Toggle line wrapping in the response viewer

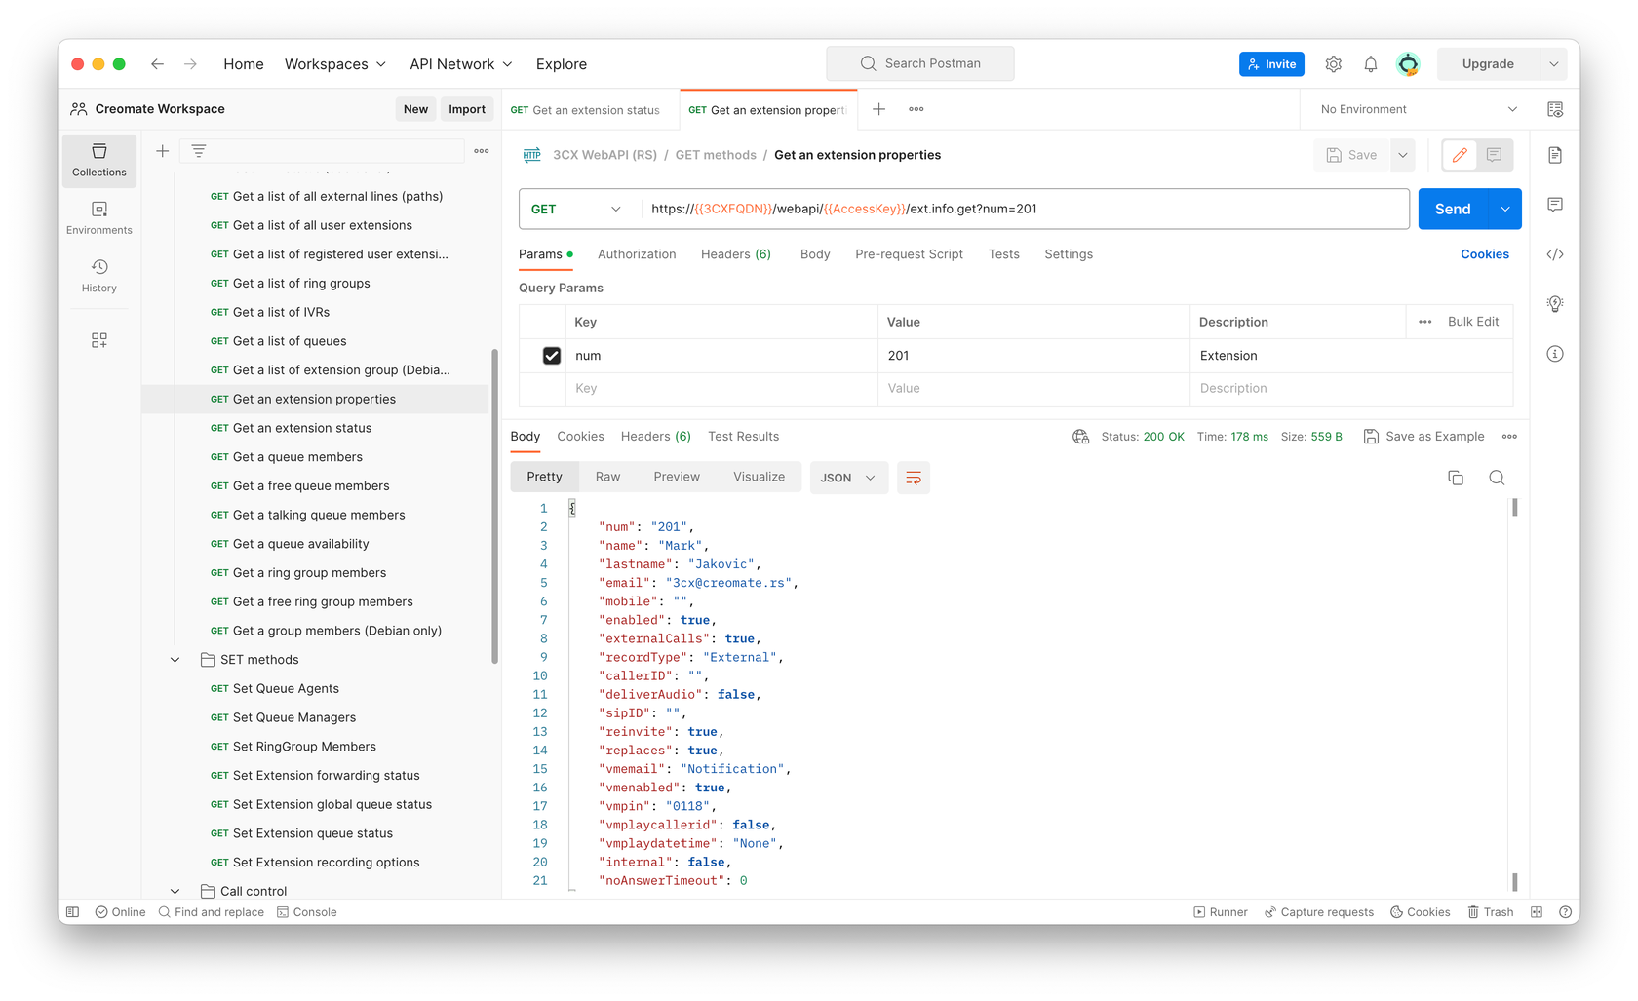click(x=914, y=478)
